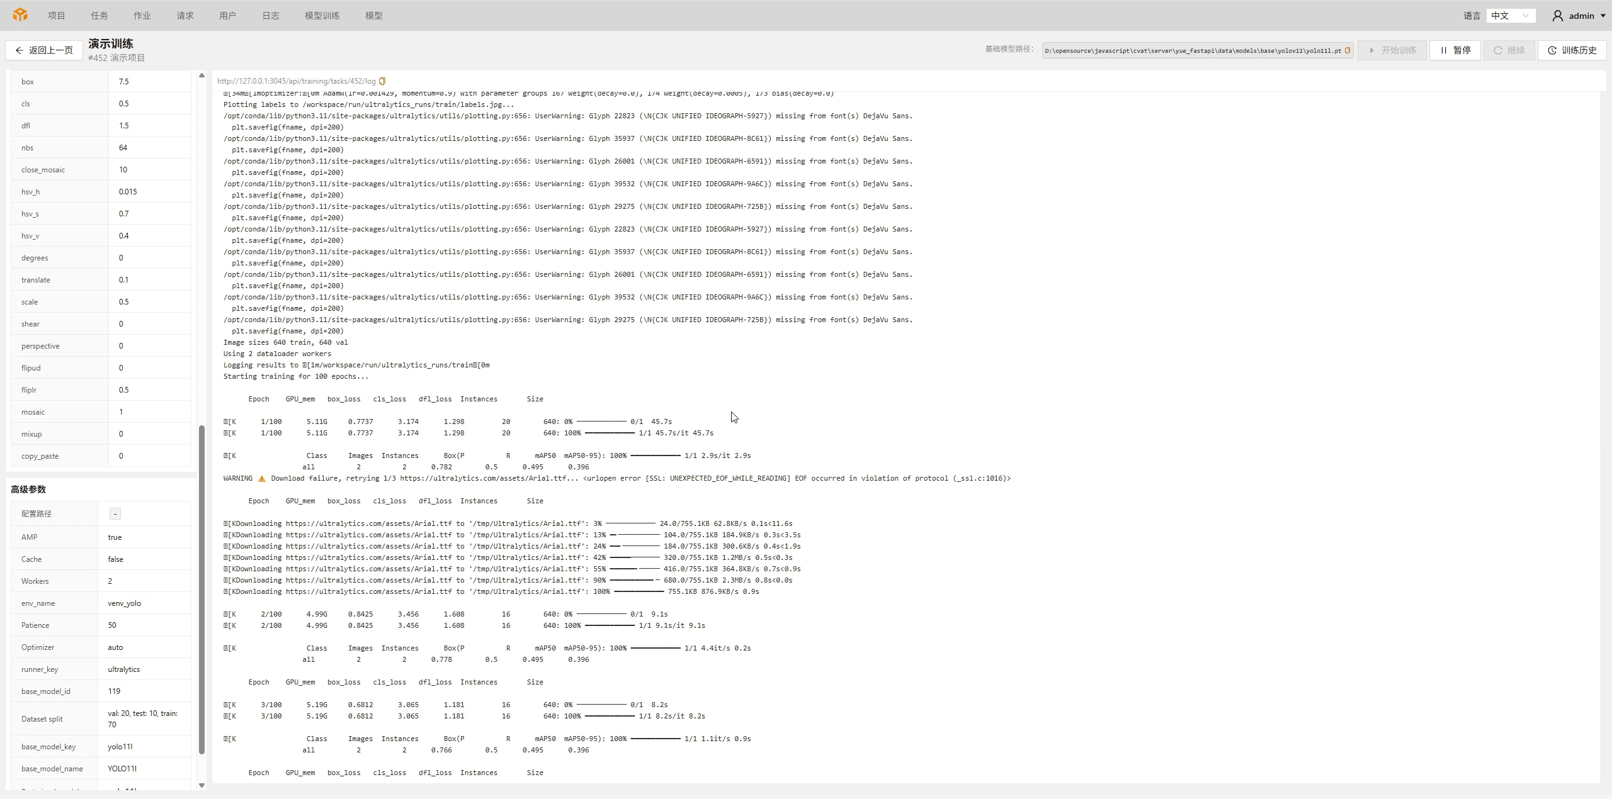
Task: Click the Dataset split value text
Action: tap(142, 719)
